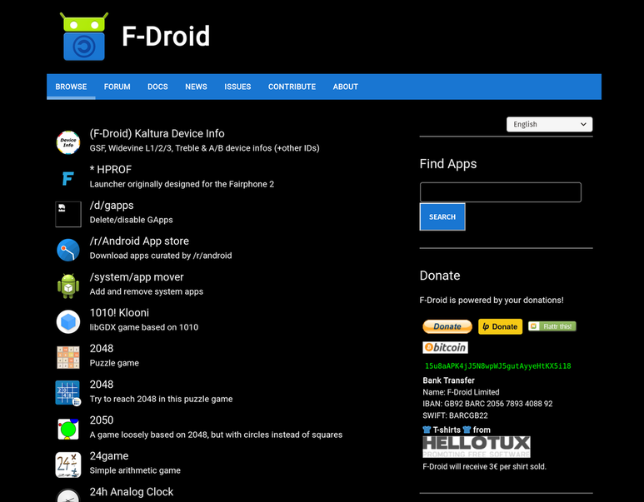Open /system/app mover android icon
Viewport: 644px width, 502px height.
pos(68,286)
